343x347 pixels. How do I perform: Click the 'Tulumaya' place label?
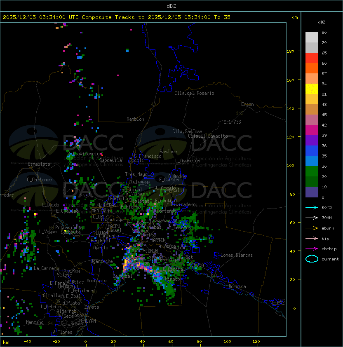click(x=141, y=182)
